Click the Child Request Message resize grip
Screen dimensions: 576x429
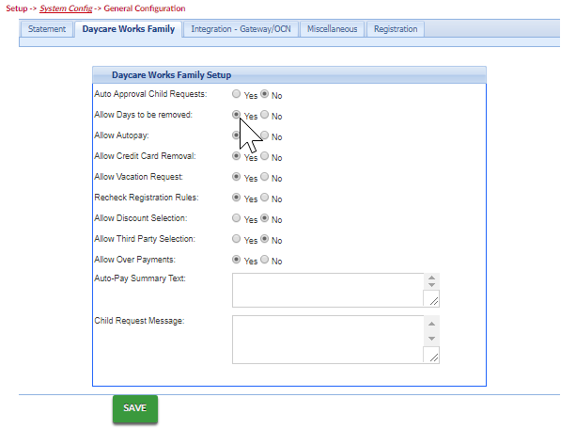(434, 357)
